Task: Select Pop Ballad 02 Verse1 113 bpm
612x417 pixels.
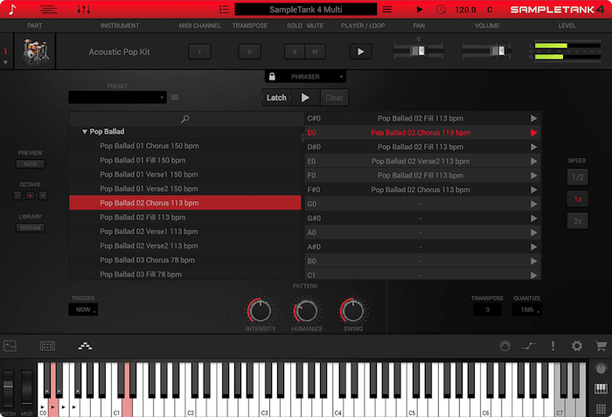Action: click(185, 232)
